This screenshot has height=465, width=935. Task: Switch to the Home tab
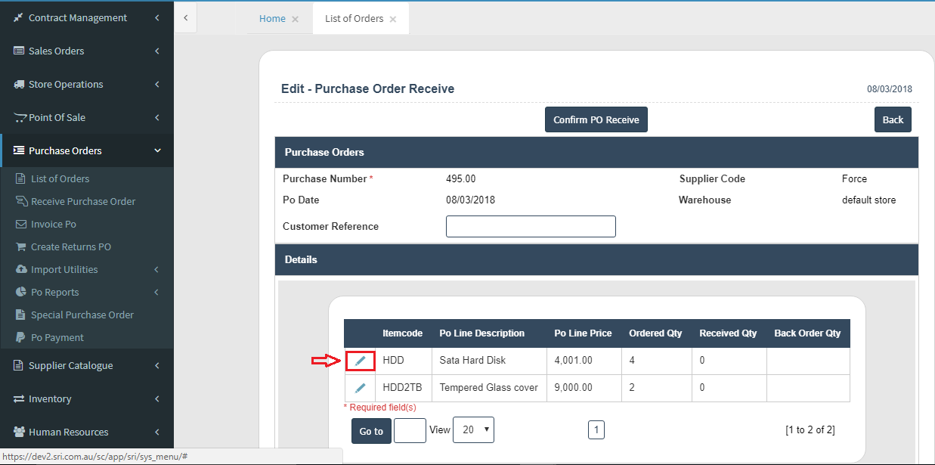(x=272, y=19)
